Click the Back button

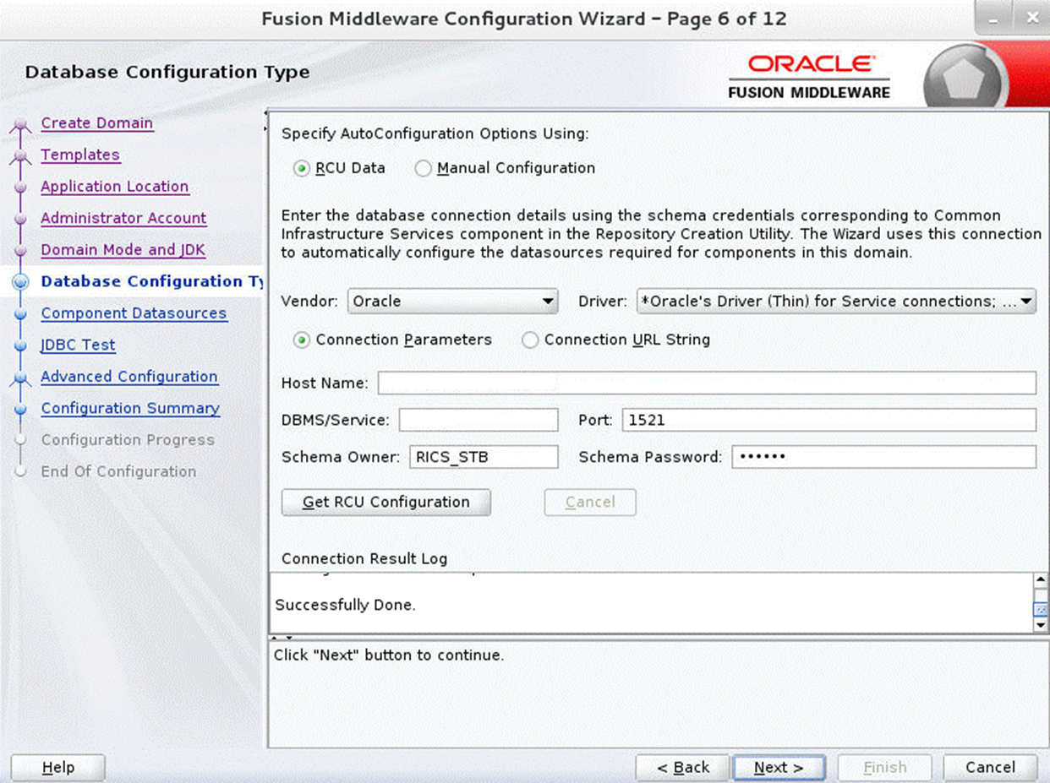coord(682,767)
